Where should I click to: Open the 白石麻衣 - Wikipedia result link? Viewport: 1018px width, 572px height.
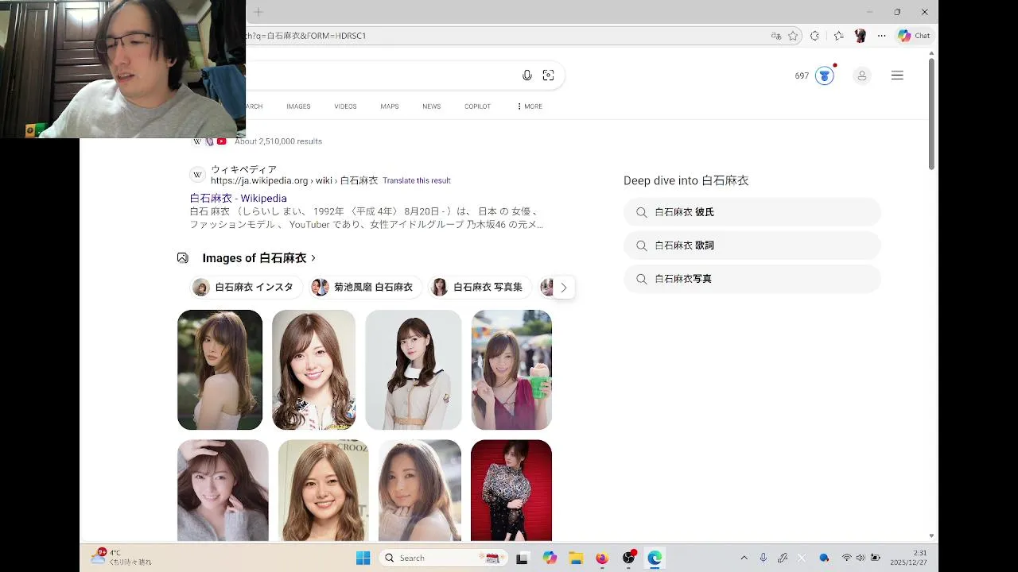(238, 199)
